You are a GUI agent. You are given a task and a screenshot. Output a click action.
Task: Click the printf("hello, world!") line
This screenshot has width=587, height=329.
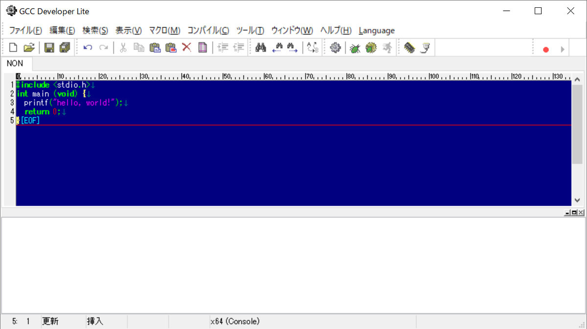(75, 103)
